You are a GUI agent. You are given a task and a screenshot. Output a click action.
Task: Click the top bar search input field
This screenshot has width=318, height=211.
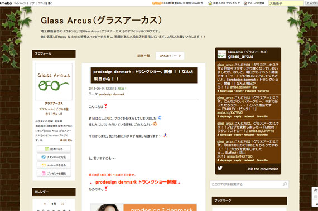pyautogui.click(x=286, y=3)
